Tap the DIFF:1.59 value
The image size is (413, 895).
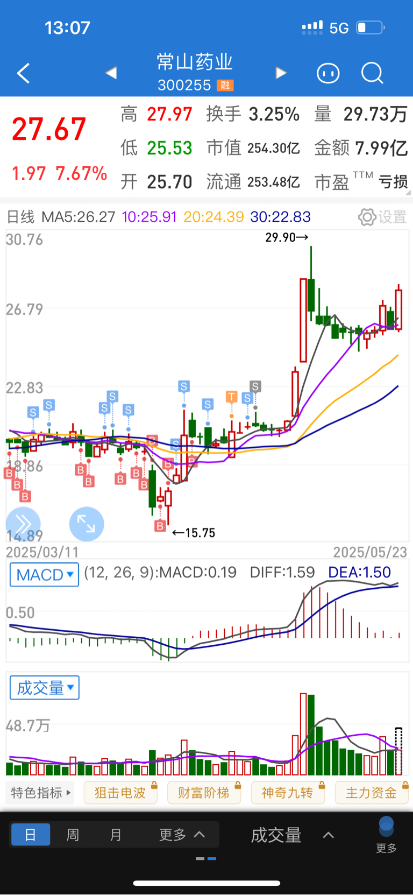click(x=282, y=572)
